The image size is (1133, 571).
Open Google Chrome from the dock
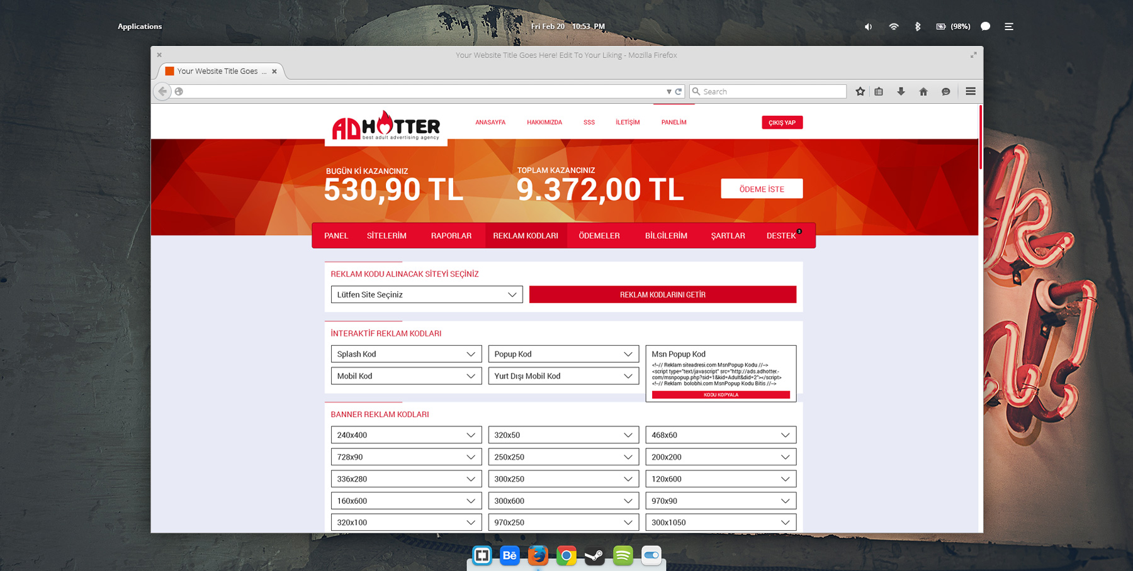point(566,555)
